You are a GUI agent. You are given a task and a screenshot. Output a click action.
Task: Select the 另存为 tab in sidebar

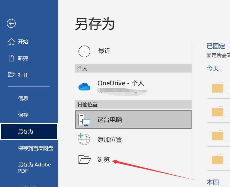click(26, 131)
